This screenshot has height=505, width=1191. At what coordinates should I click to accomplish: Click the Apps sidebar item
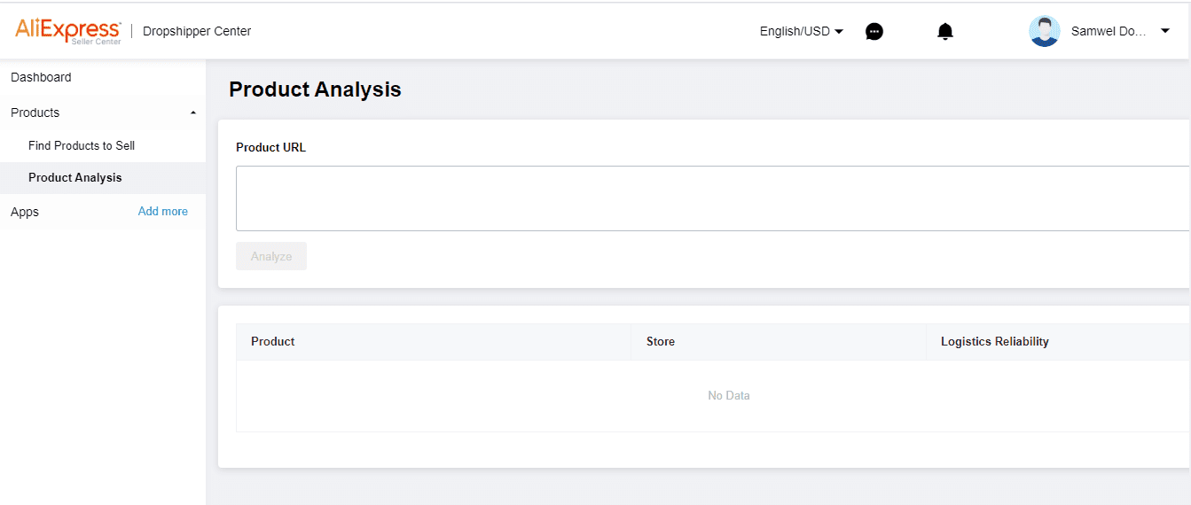[25, 212]
